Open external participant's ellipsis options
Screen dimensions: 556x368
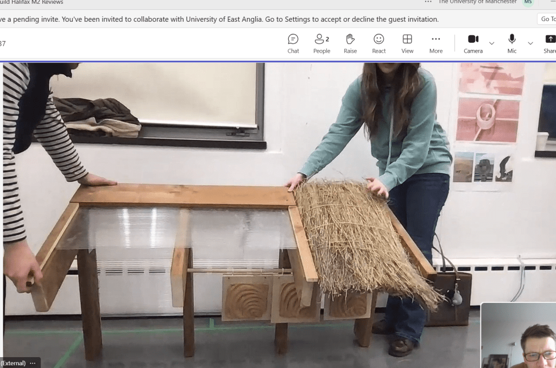[x=33, y=363]
